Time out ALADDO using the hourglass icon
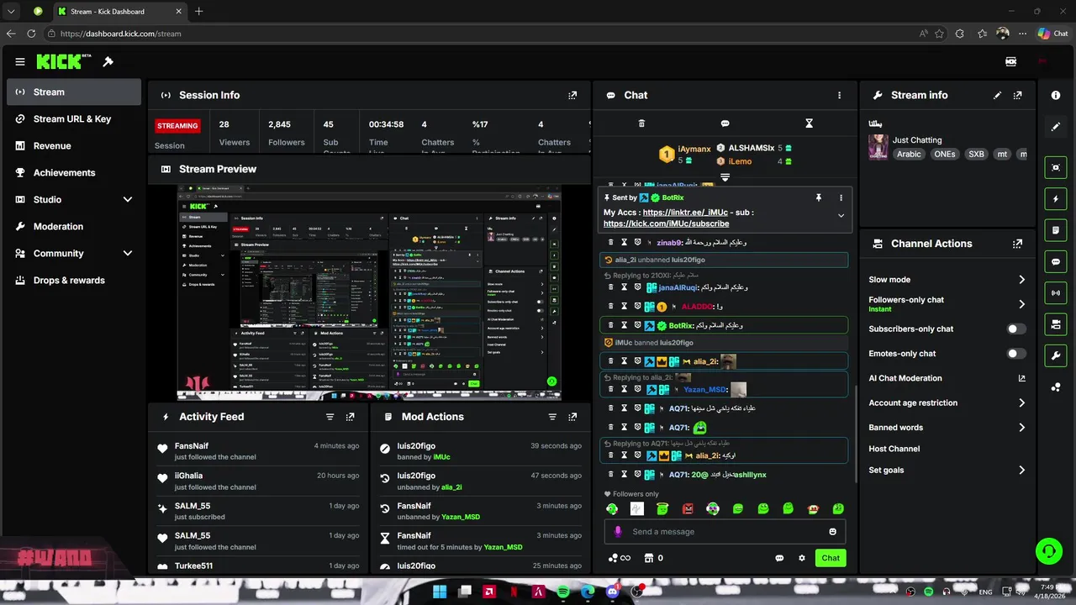1076x605 pixels. click(625, 307)
